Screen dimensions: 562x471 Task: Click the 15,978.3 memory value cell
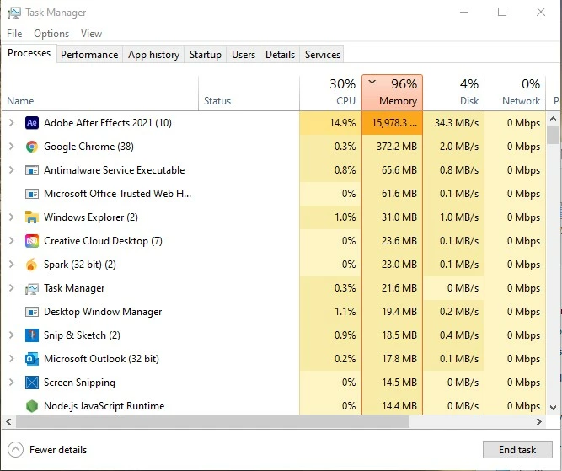(x=392, y=123)
